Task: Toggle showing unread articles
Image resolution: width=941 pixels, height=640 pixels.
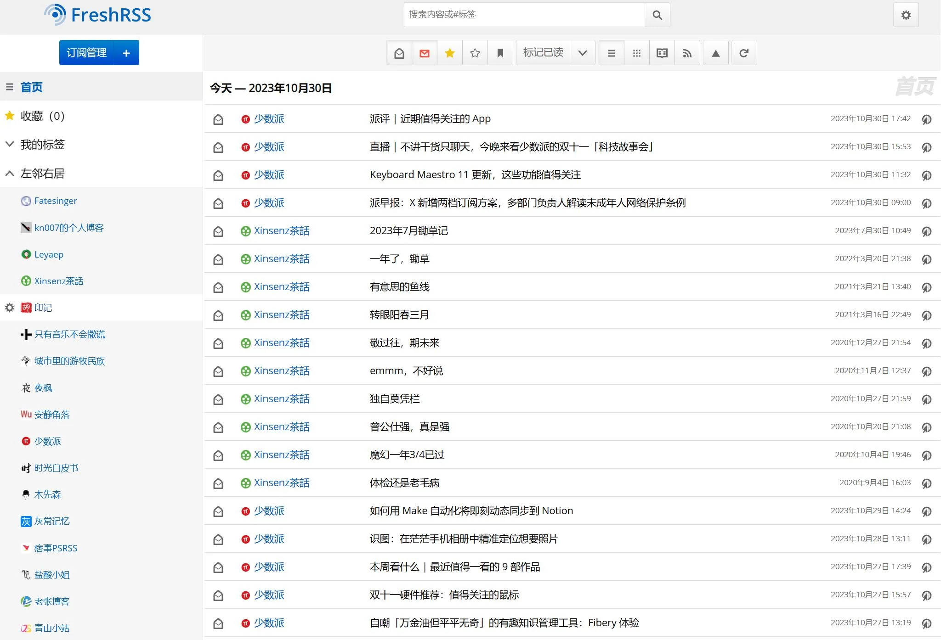Action: click(424, 53)
